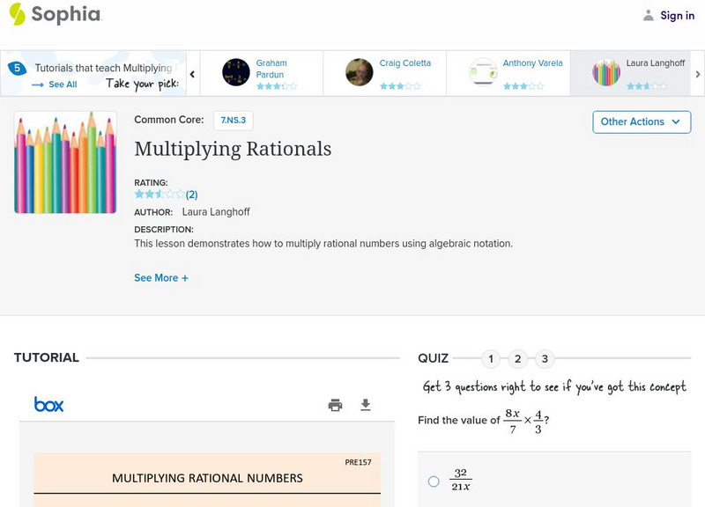Go to next tutorials with right chevron
Image resolution: width=705 pixels, height=507 pixels.
pyautogui.click(x=698, y=74)
